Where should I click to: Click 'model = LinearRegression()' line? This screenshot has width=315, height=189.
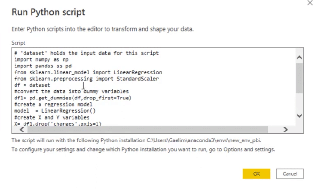pos(55,111)
